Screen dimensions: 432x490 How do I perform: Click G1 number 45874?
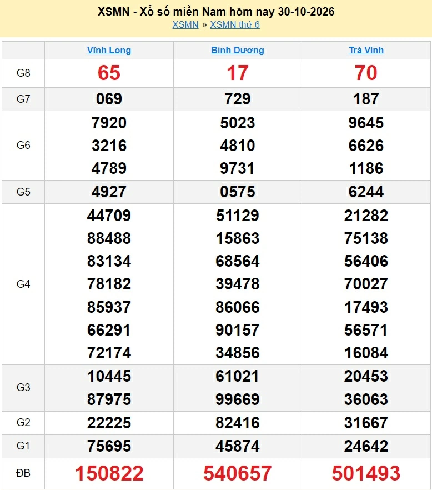point(238,446)
